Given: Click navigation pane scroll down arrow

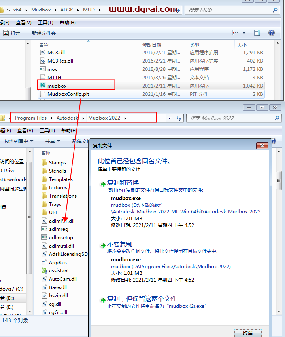Looking at the screenshot, I should pos(30,311).
